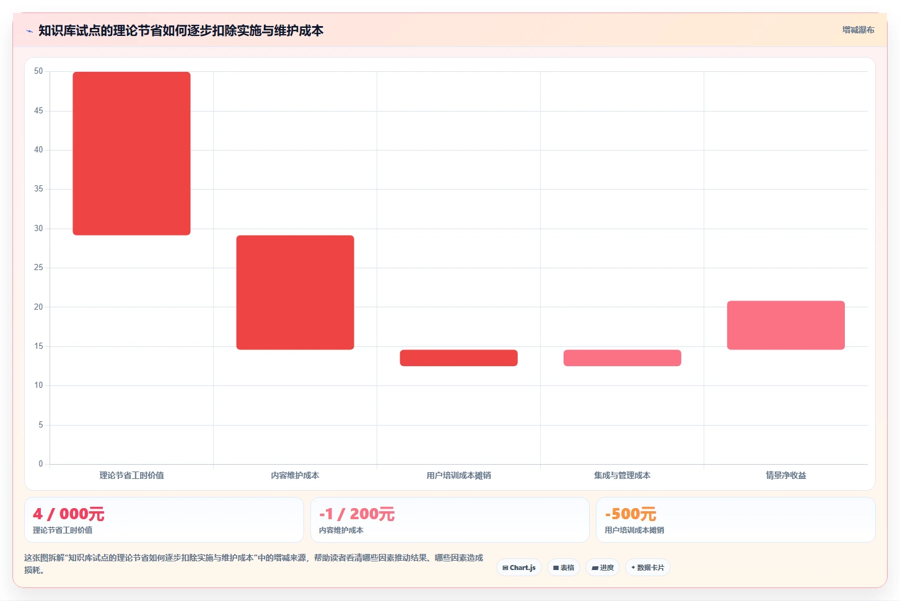This screenshot has height=601, width=900.
Task: Click the y-axis value 0
Action: (x=41, y=464)
